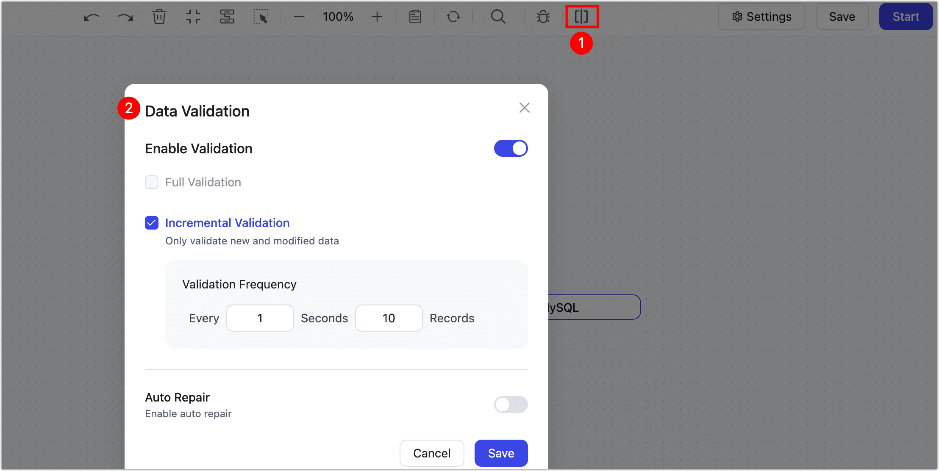
Task: Cancel the Data Validation dialog
Action: (432, 453)
